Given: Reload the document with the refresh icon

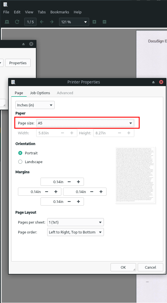Looking at the screenshot, I should 17,22.
